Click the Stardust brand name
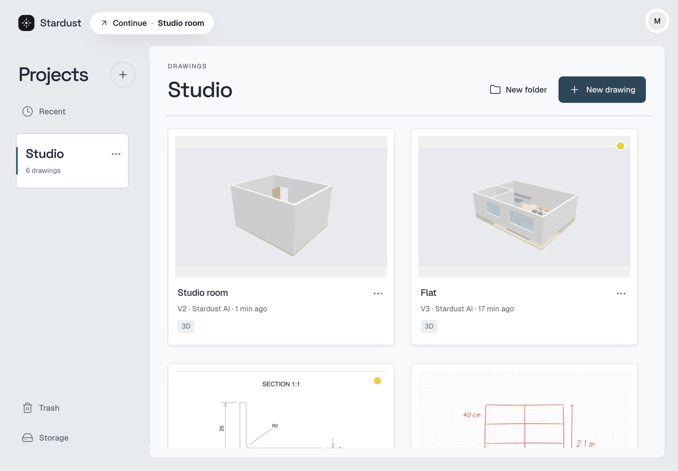Image resolution: width=678 pixels, height=471 pixels. point(61,23)
